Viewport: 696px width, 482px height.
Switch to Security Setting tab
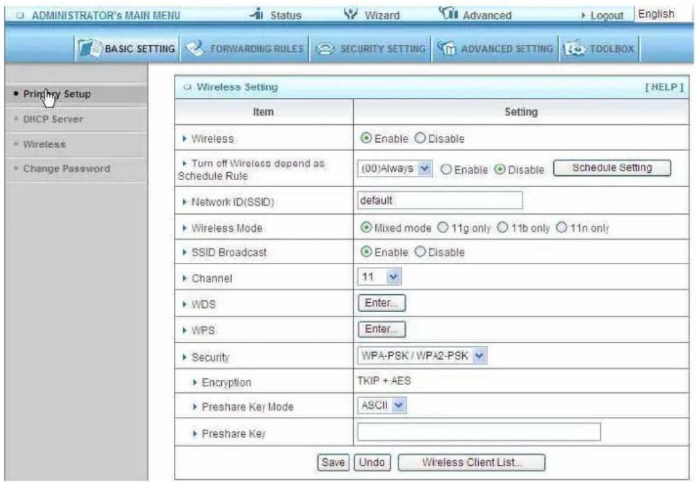point(371,48)
